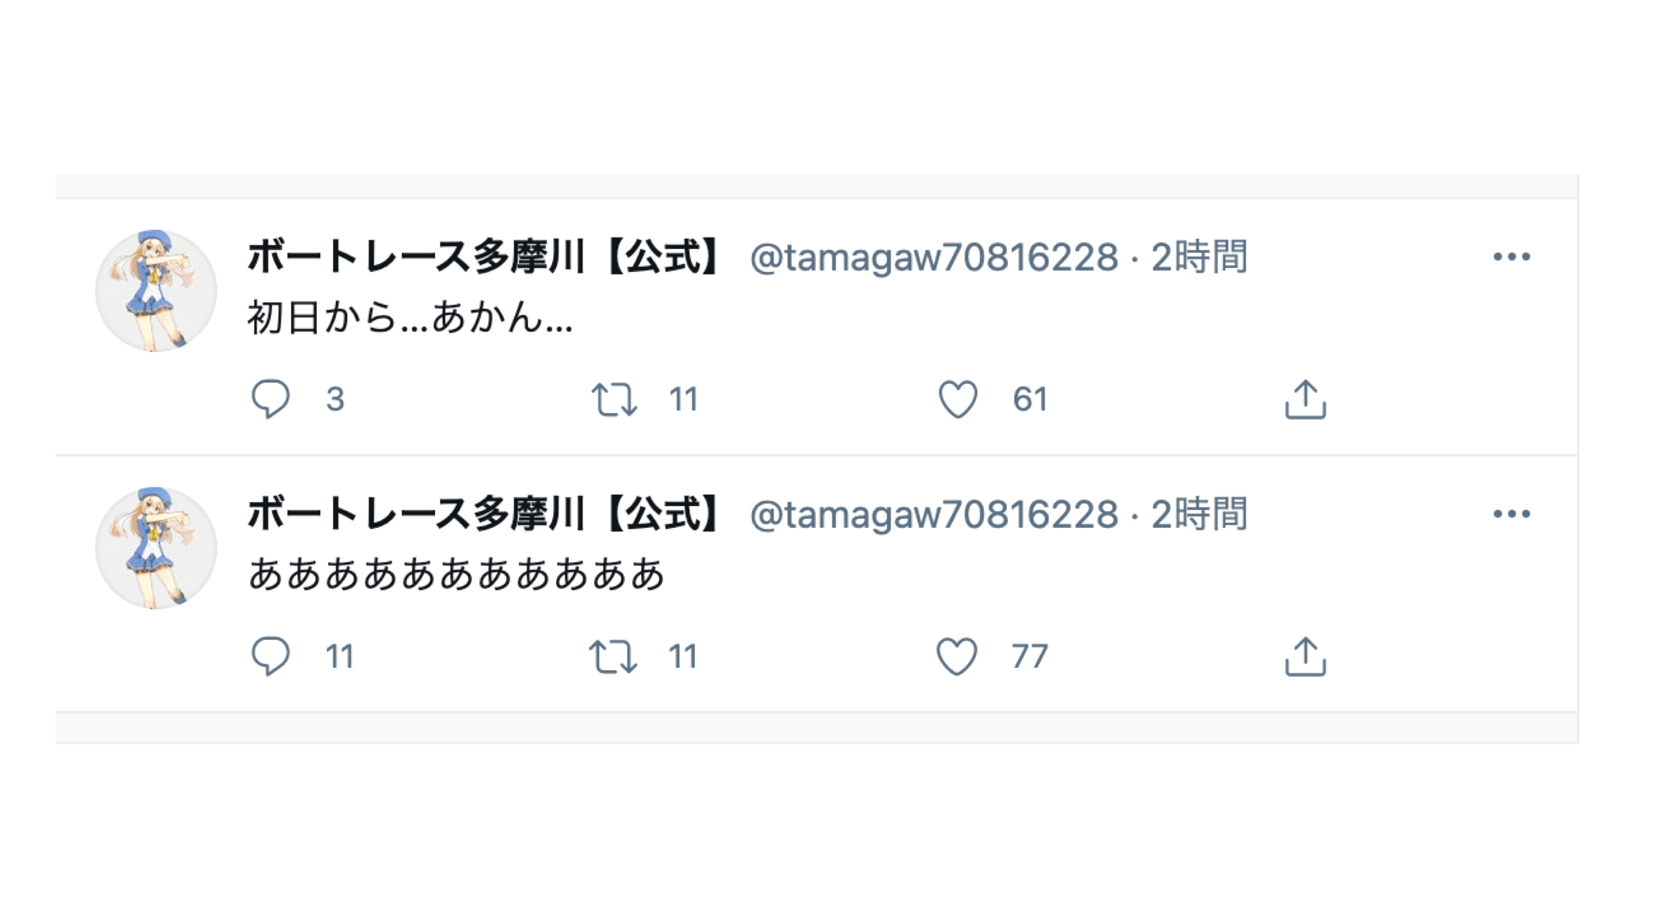Open the second tweet's profile avatar
Screen dimensions: 1653x910
point(156,548)
